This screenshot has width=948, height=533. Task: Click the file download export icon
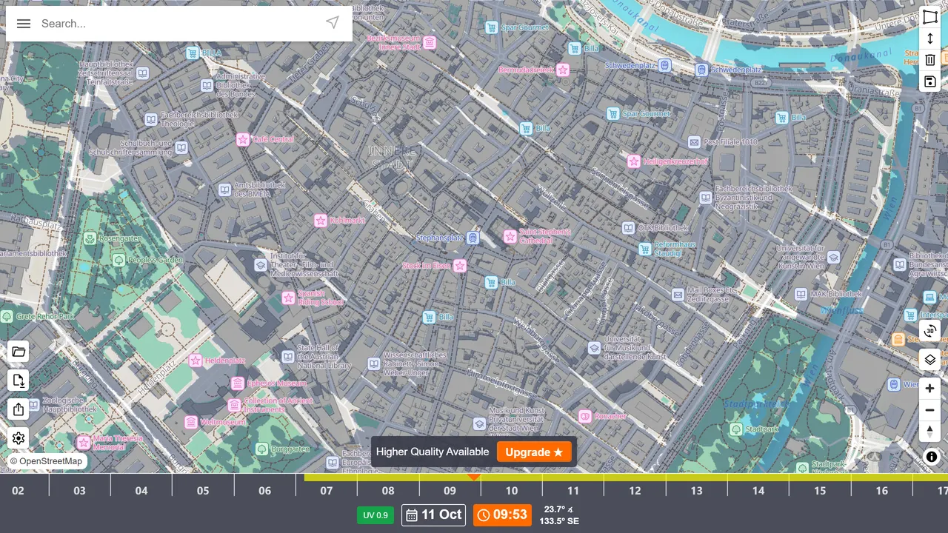click(x=19, y=381)
